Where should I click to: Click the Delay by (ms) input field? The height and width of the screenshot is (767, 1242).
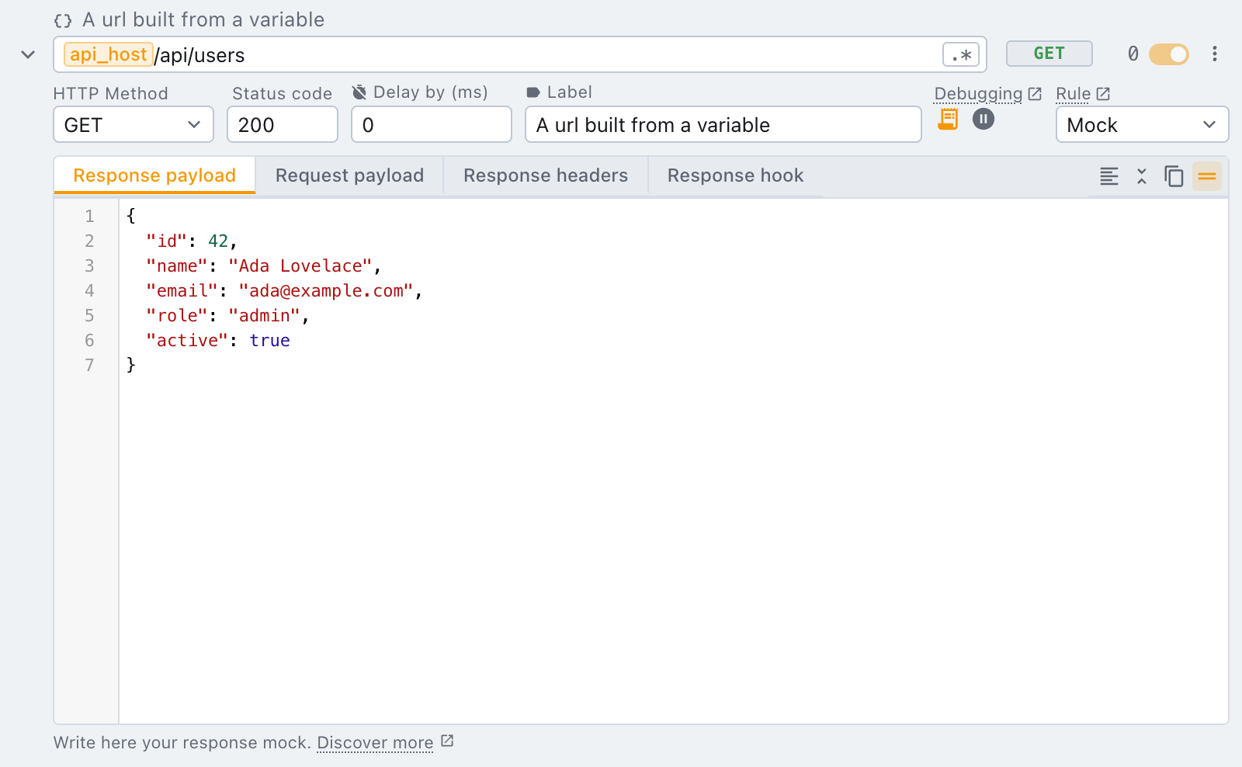(432, 125)
